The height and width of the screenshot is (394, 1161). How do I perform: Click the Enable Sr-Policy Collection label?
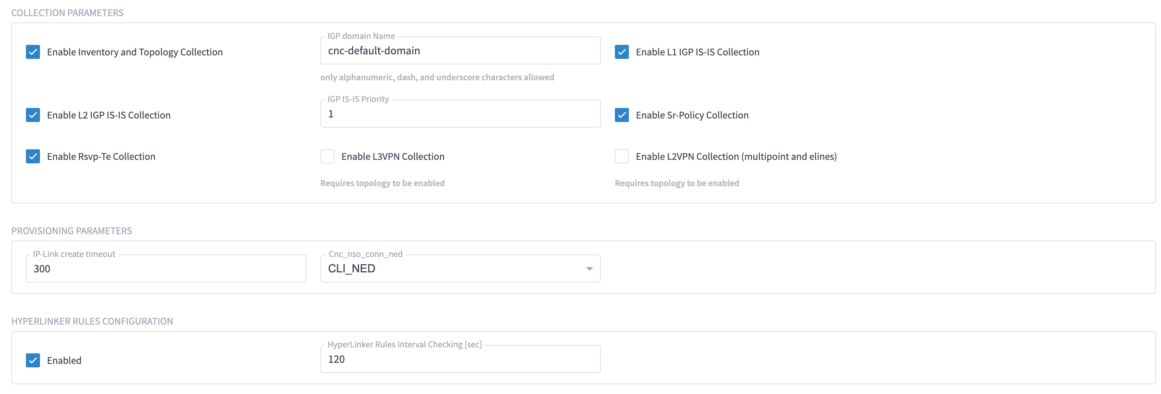(692, 115)
